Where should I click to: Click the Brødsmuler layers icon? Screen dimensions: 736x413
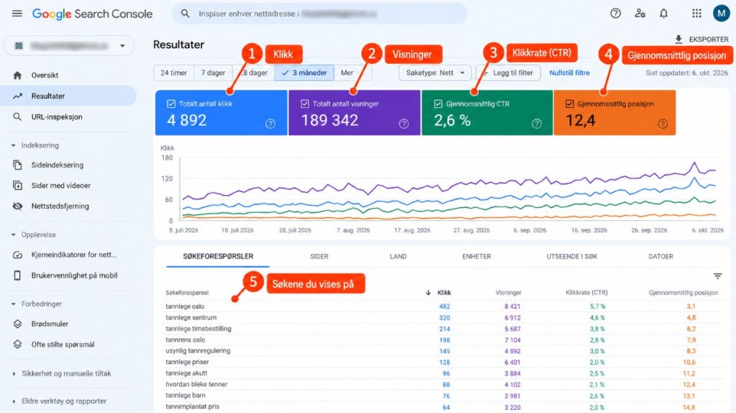[17, 324]
